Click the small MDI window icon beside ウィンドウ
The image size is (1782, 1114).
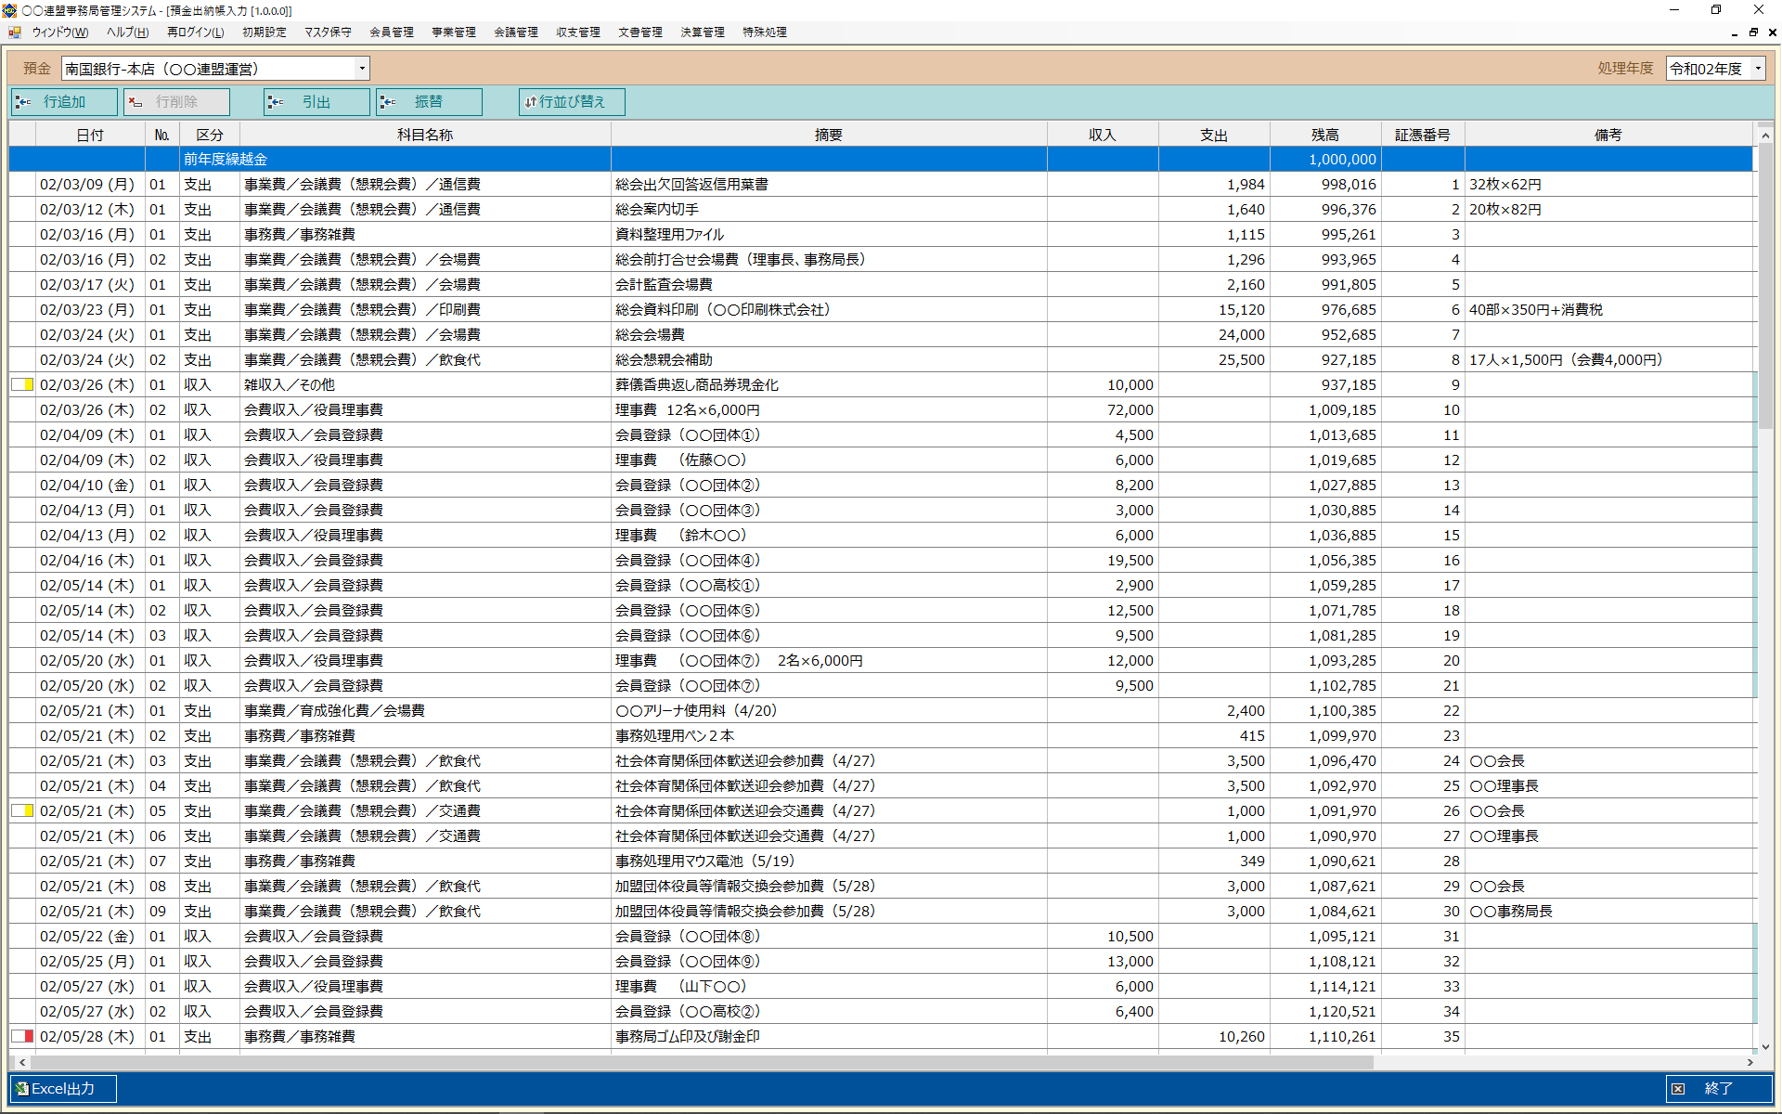[15, 32]
